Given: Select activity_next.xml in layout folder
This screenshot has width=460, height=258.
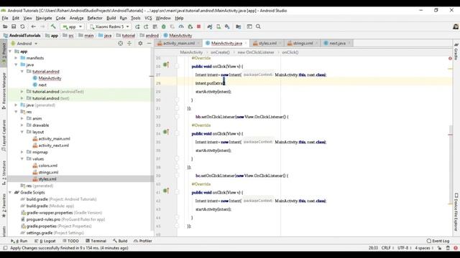Looking at the screenshot, I should pos(54,145).
